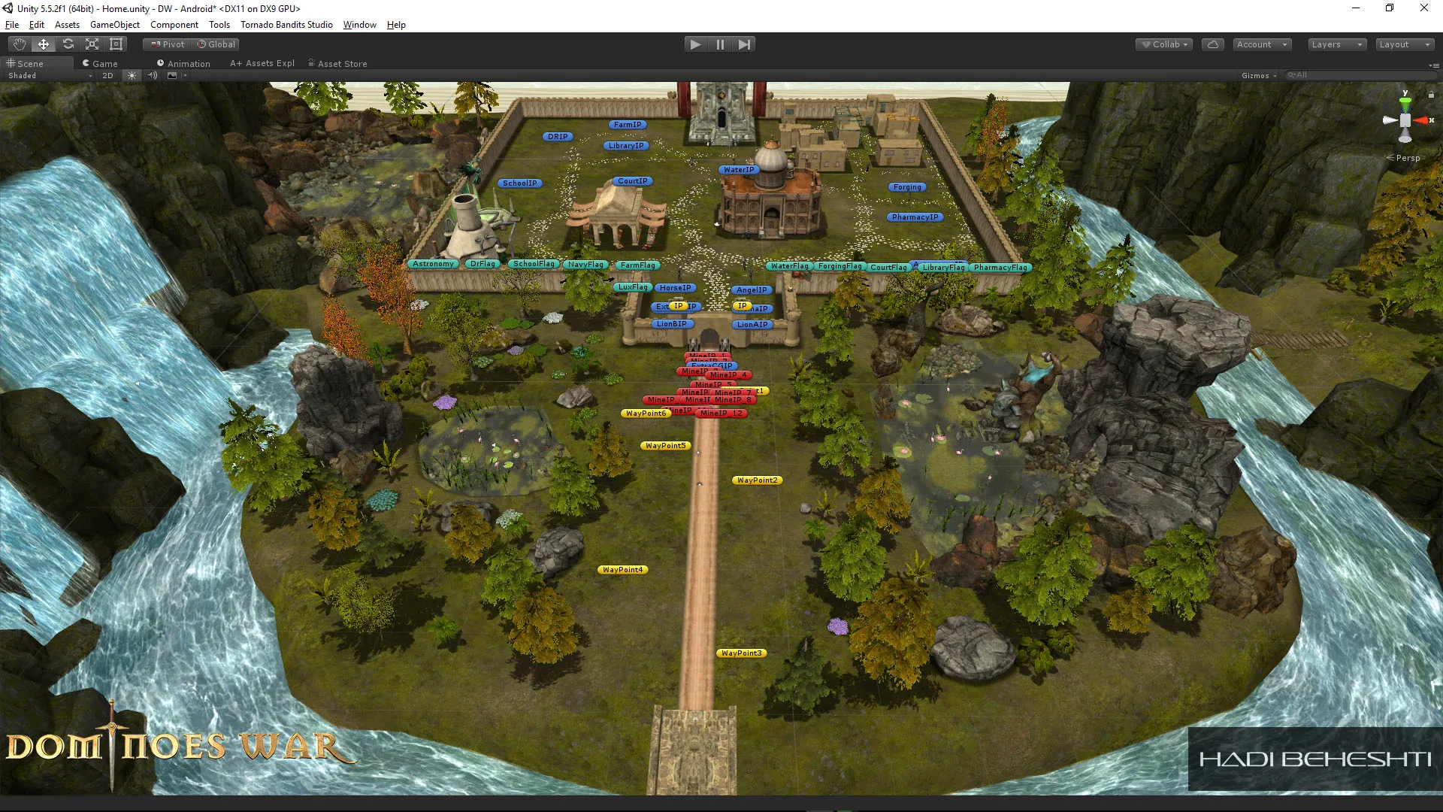Open the cloud services panel

(x=1213, y=44)
